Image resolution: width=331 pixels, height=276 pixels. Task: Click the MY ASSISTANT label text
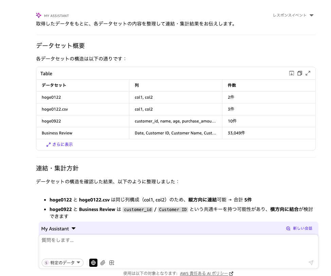pyautogui.click(x=56, y=16)
